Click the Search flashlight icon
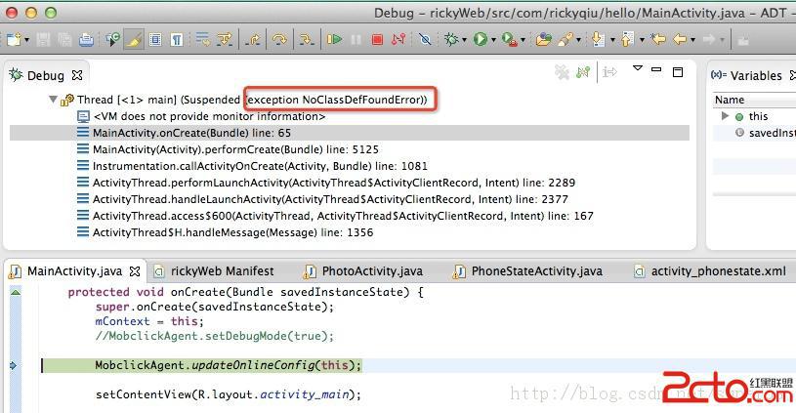 566,39
